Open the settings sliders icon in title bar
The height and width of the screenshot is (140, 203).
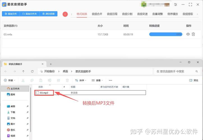176,4
